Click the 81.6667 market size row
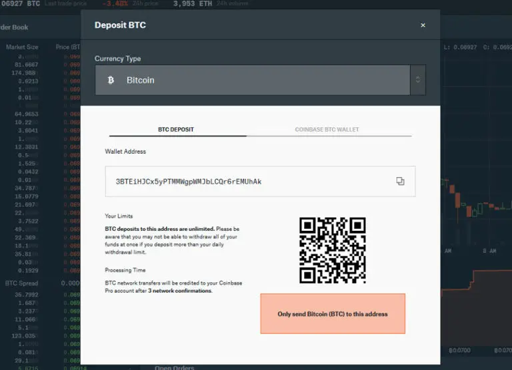 (x=26, y=65)
